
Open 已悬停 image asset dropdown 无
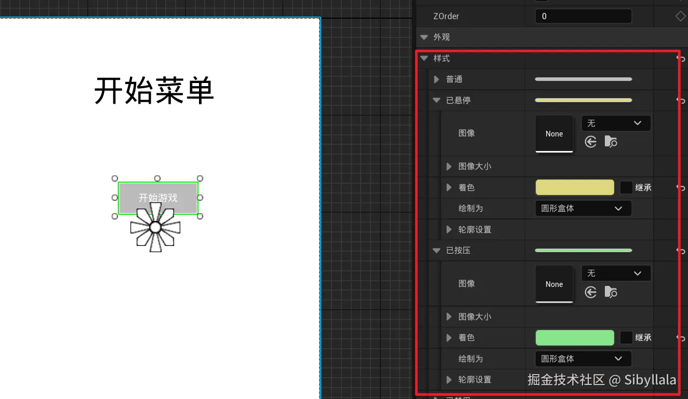click(x=616, y=123)
